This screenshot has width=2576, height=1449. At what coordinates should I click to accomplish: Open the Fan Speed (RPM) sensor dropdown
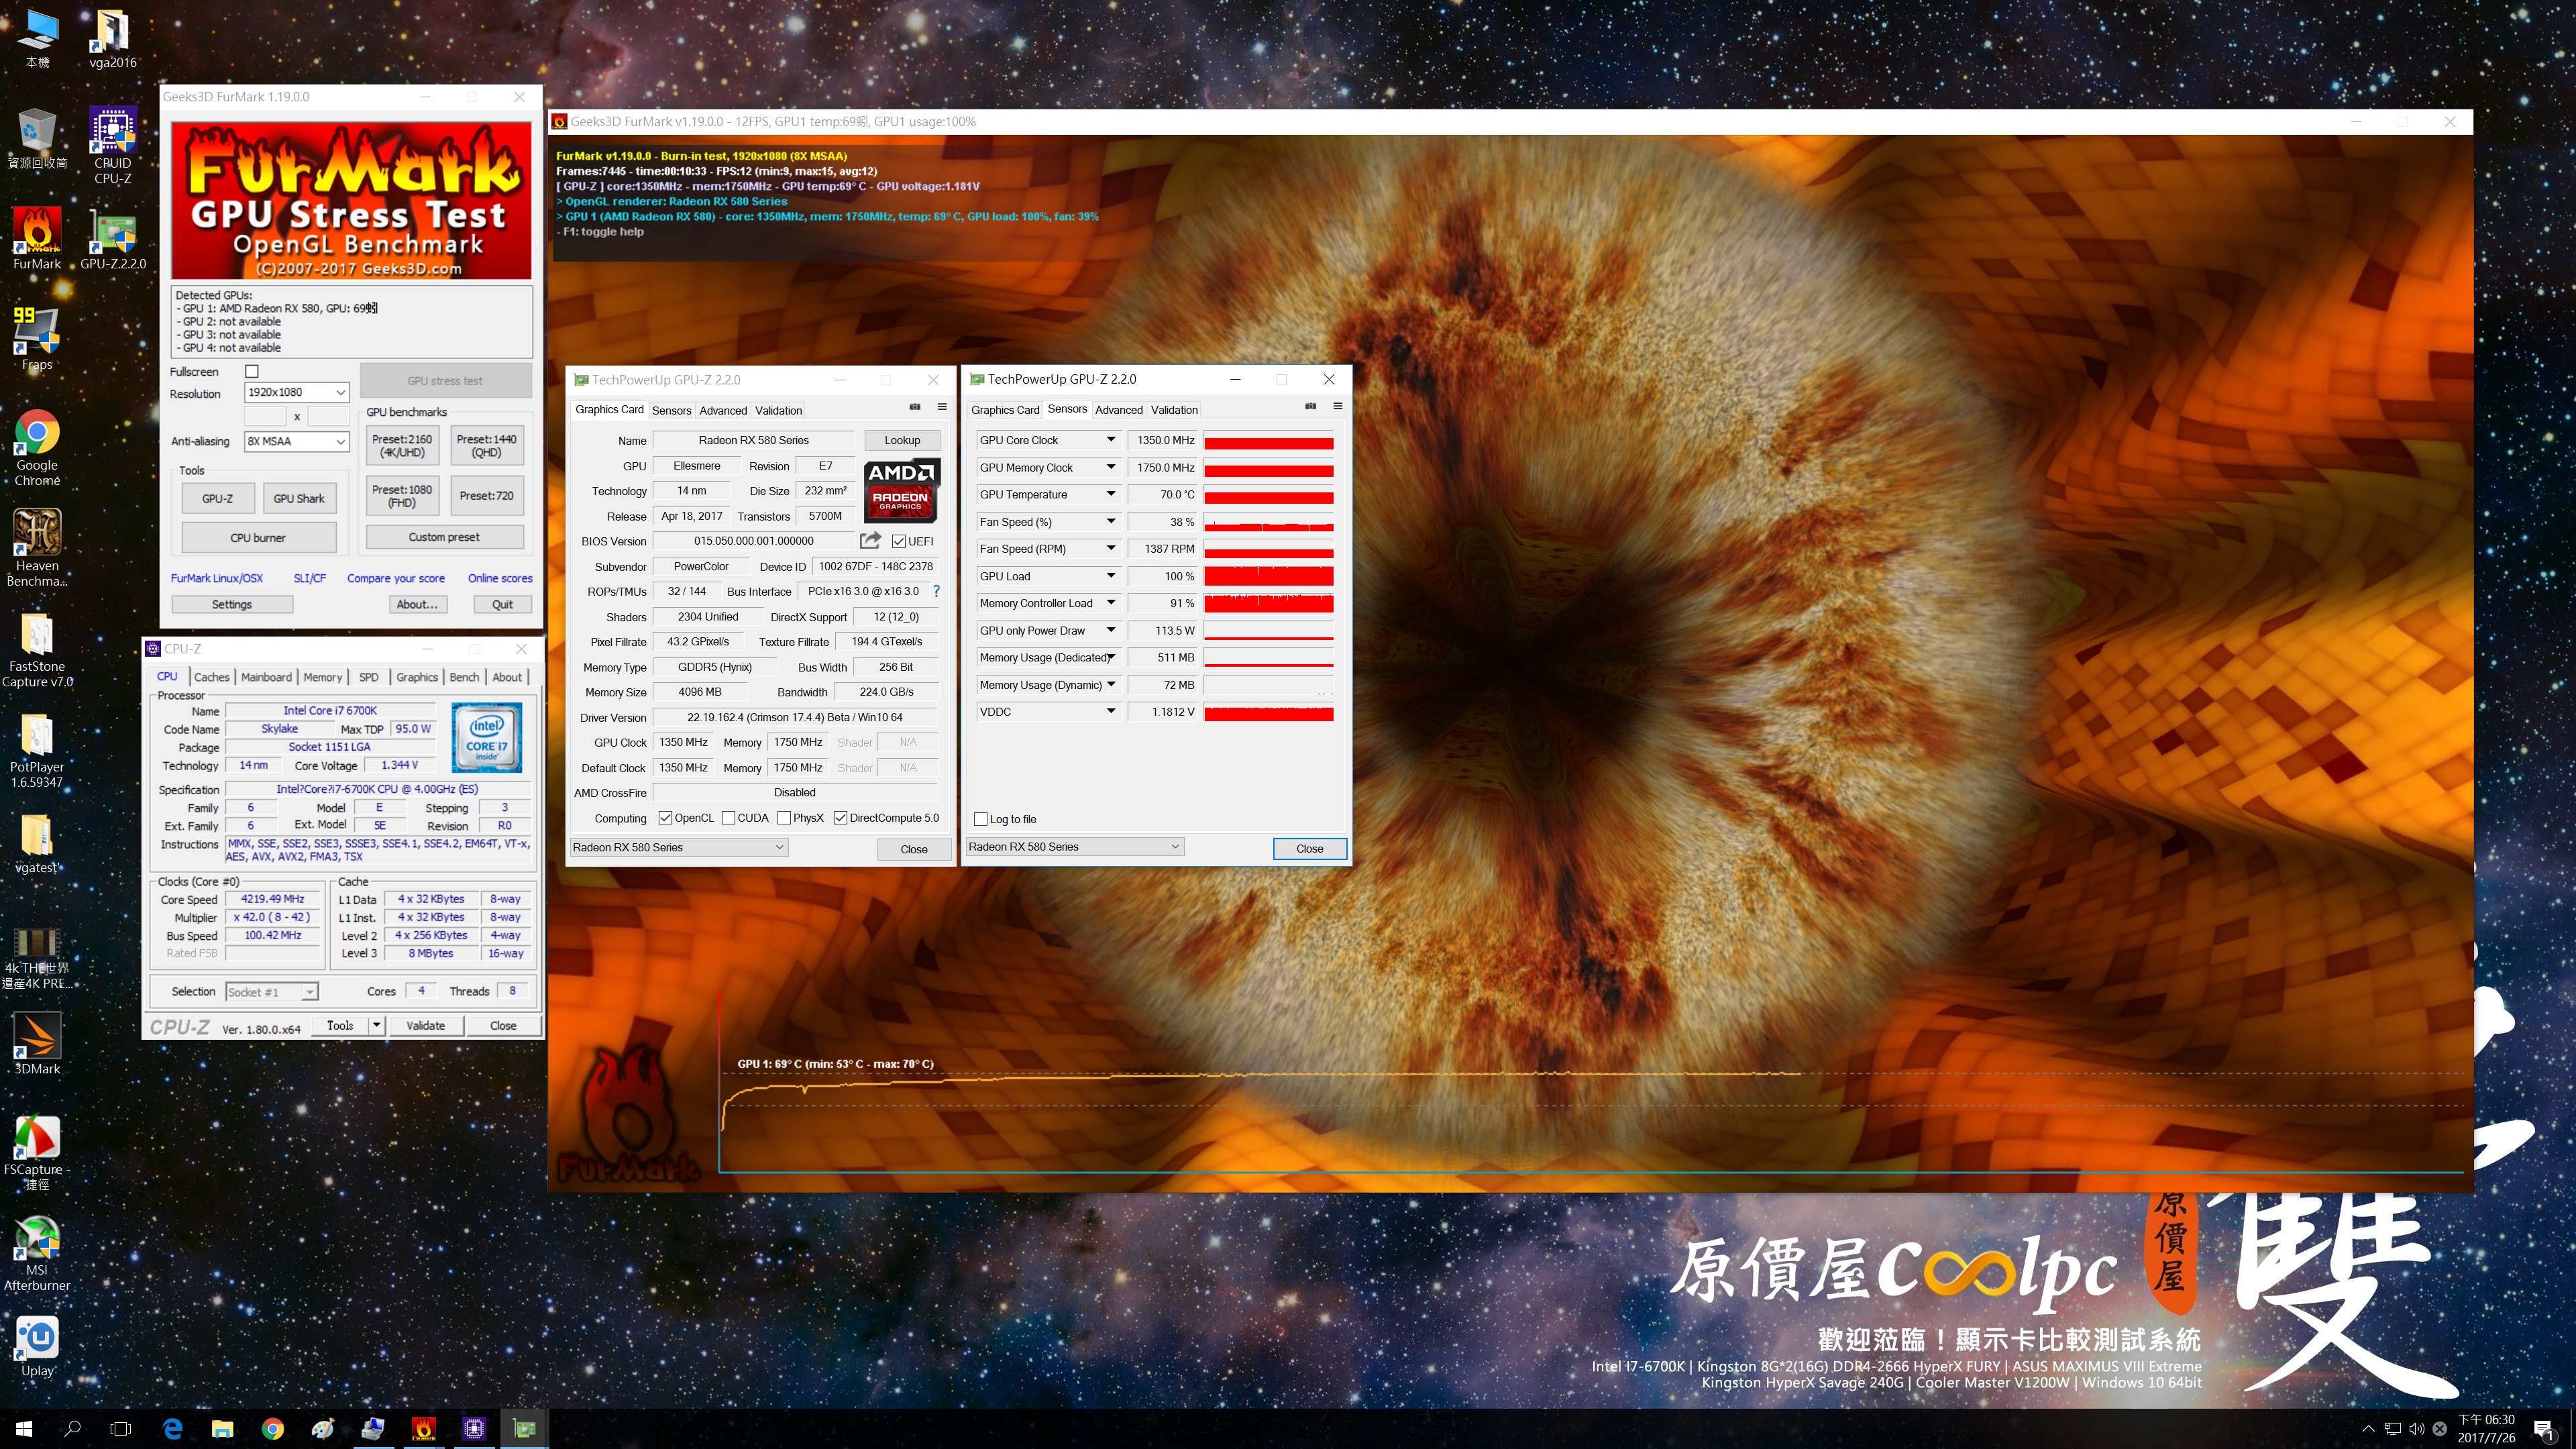point(1110,549)
